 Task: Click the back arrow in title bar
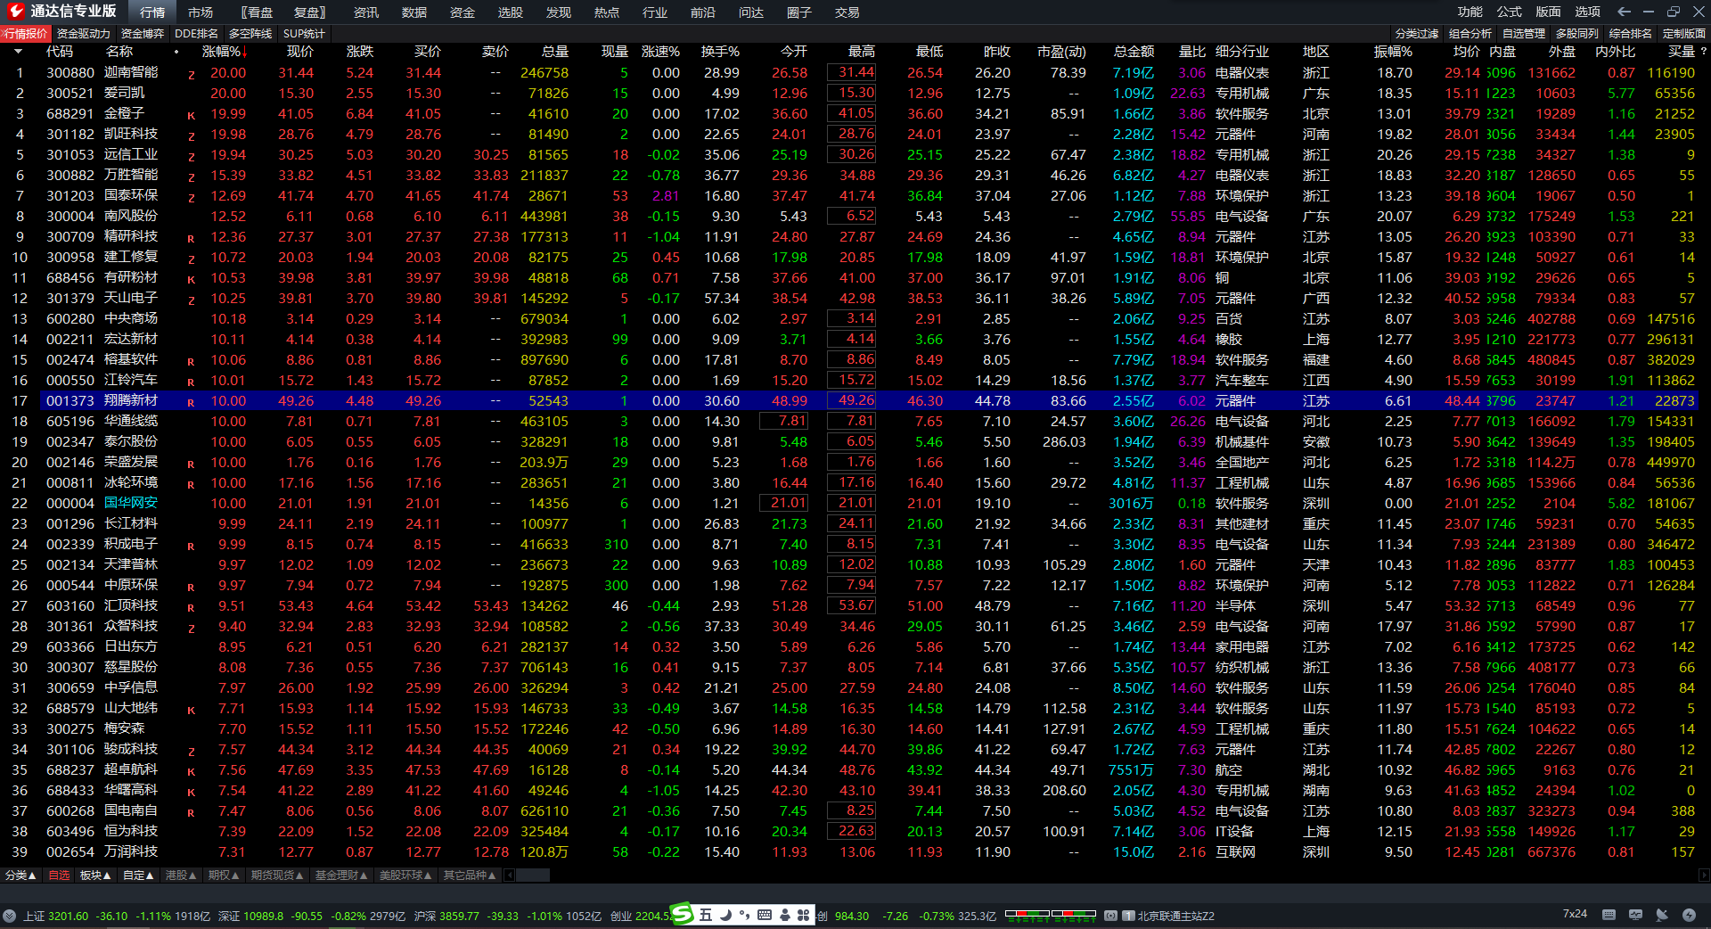(x=1624, y=12)
